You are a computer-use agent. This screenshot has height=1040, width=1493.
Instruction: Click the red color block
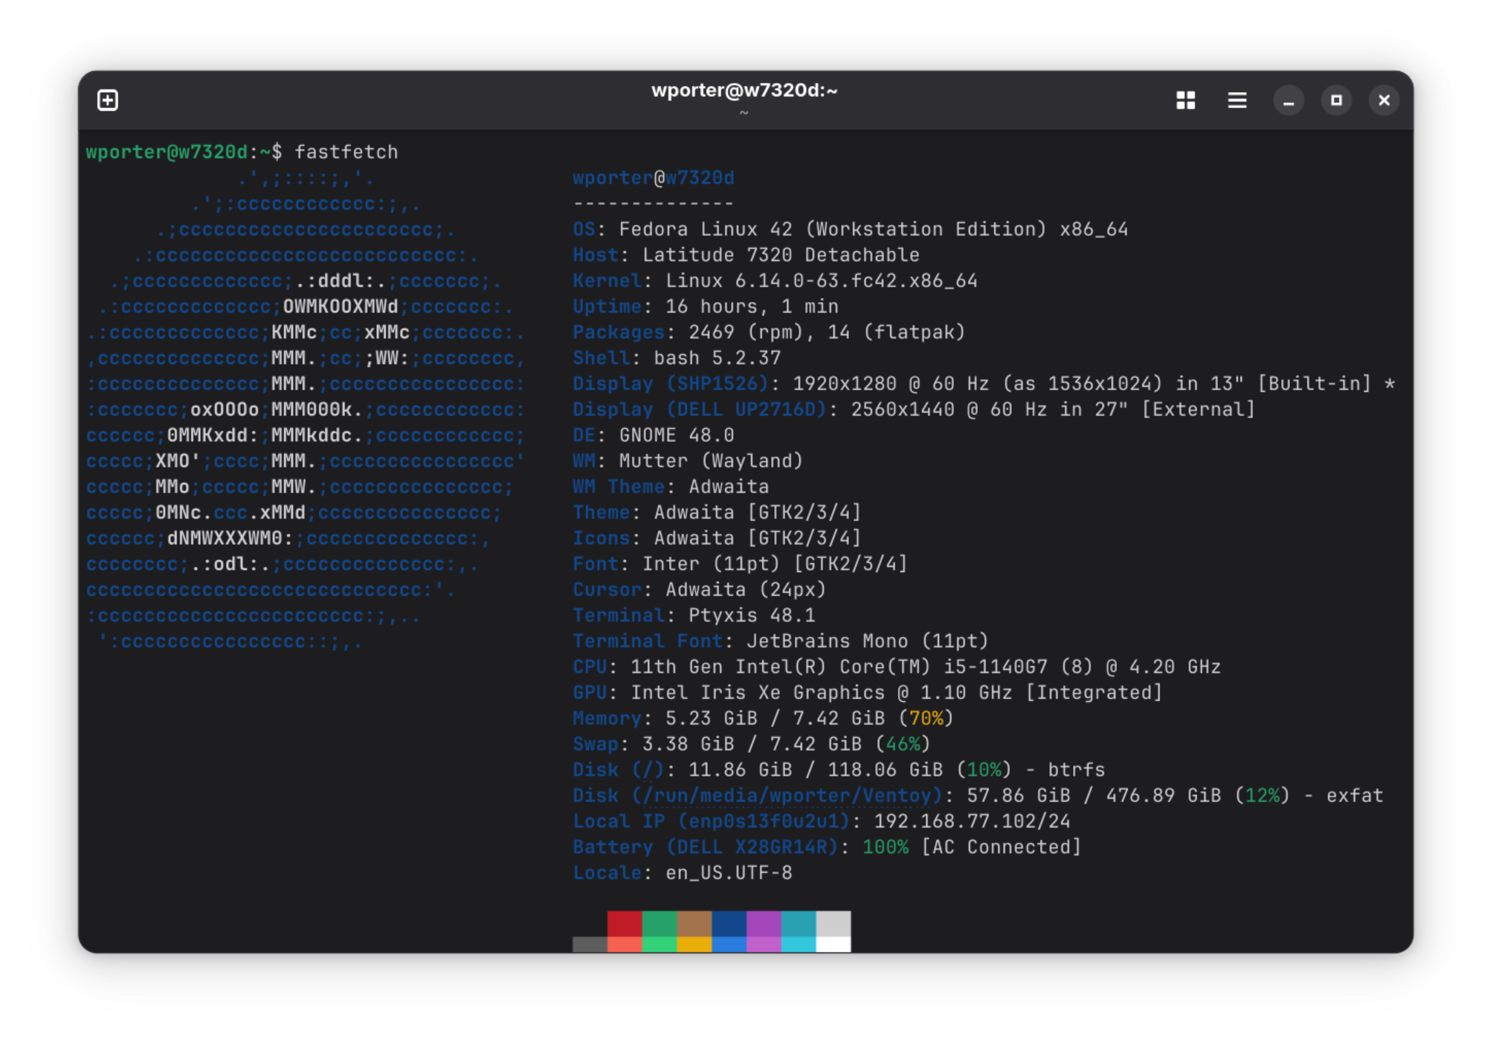(x=624, y=924)
